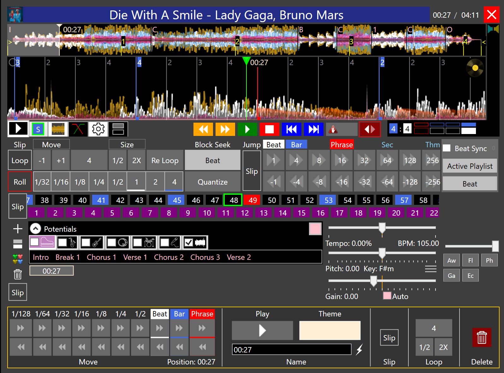Click the trash icon in the left sidebar

click(x=18, y=274)
